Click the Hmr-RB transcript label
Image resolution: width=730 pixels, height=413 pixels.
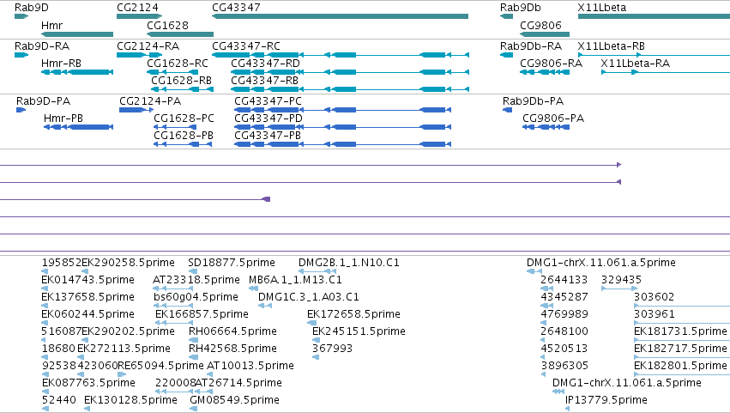click(x=61, y=64)
